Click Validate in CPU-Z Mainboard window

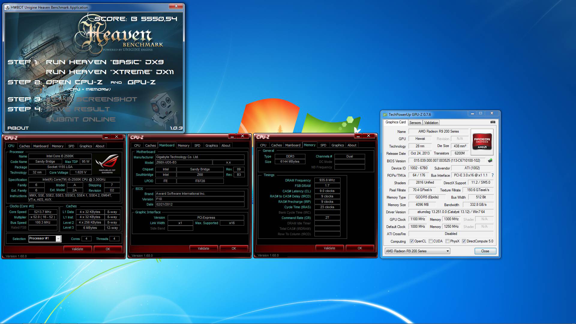203,248
